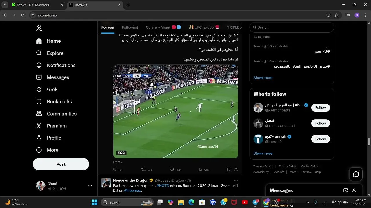Open the More menu in the sidebar
Screen dimensions: 371x208
click(x=47, y=150)
